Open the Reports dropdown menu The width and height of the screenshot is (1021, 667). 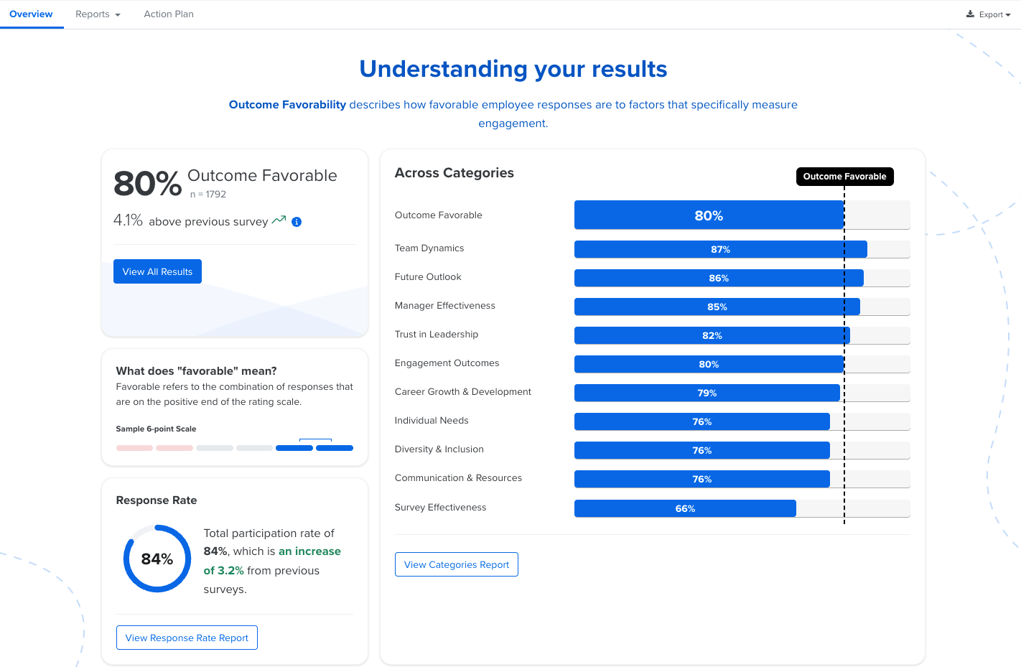point(98,14)
